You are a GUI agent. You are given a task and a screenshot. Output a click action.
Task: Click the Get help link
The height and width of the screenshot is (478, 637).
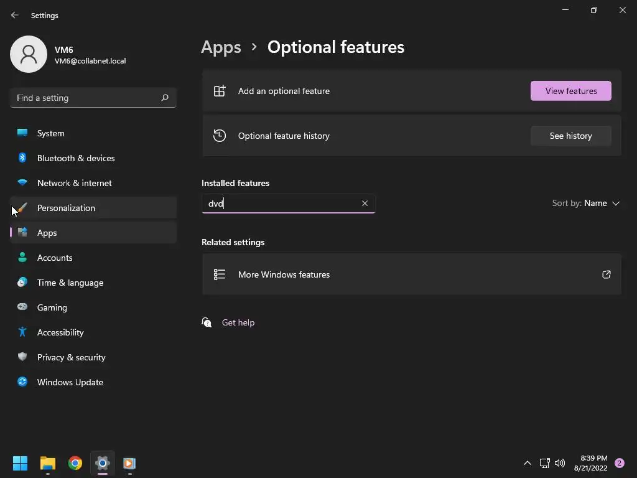tap(238, 322)
